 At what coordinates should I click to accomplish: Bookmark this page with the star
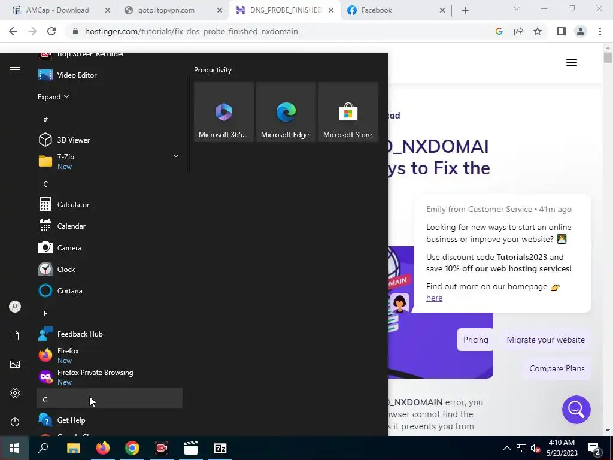538,31
